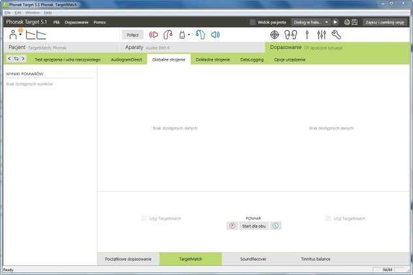Open the right audiogram icon
413x275 pixels.
41,35
